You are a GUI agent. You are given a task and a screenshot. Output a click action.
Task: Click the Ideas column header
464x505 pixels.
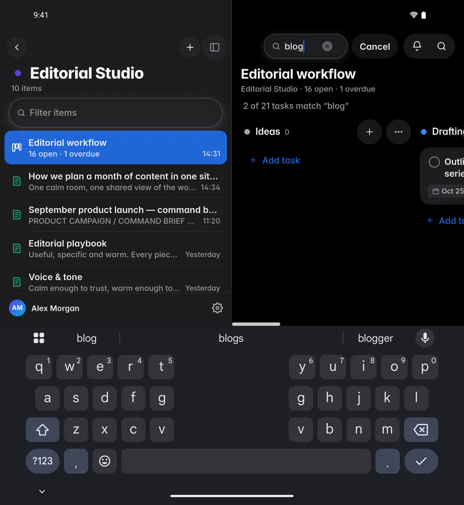268,132
